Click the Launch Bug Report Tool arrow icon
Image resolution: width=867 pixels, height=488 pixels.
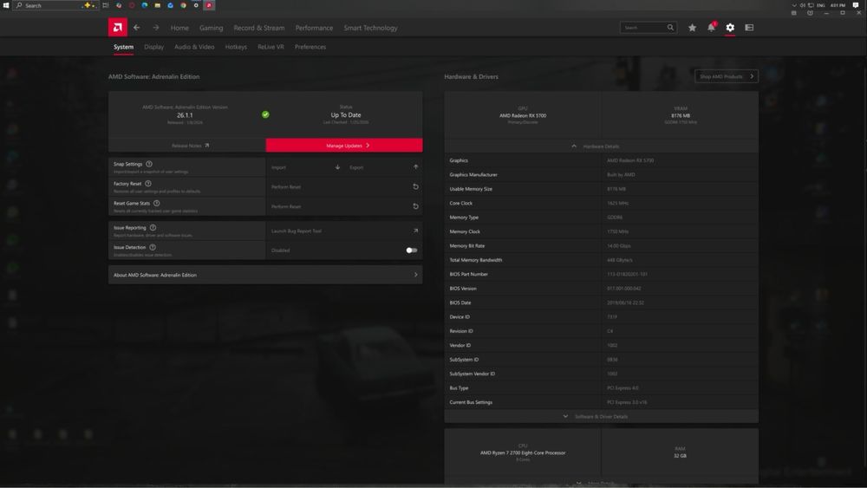tap(416, 231)
